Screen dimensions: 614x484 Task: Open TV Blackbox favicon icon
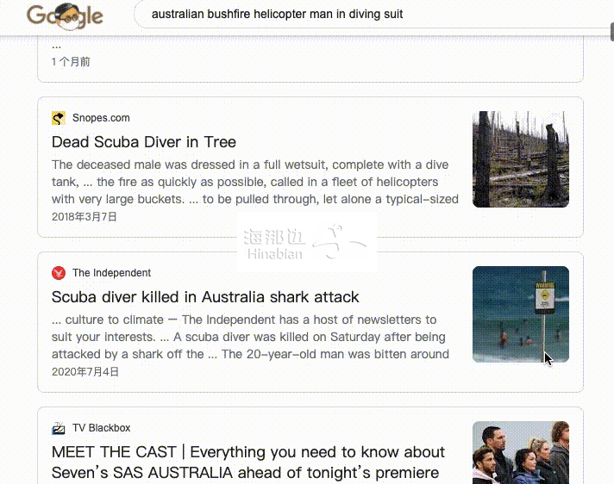(x=59, y=428)
